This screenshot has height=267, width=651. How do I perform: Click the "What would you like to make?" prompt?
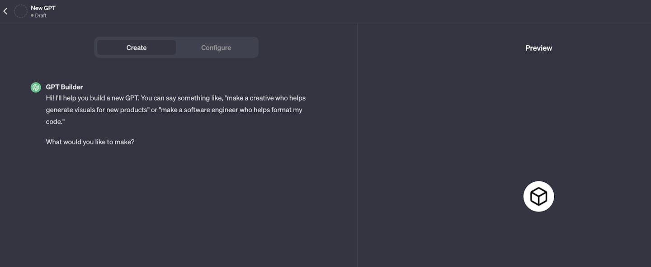pyautogui.click(x=90, y=142)
